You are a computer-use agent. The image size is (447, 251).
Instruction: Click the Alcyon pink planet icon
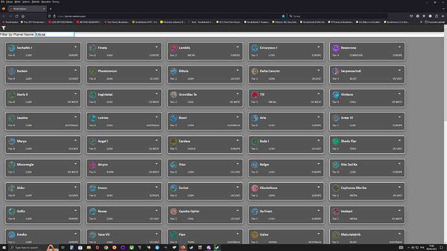[93, 164]
